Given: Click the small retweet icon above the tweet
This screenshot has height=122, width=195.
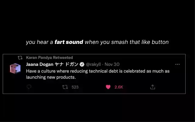Looking at the screenshot, I should [x=20, y=57].
